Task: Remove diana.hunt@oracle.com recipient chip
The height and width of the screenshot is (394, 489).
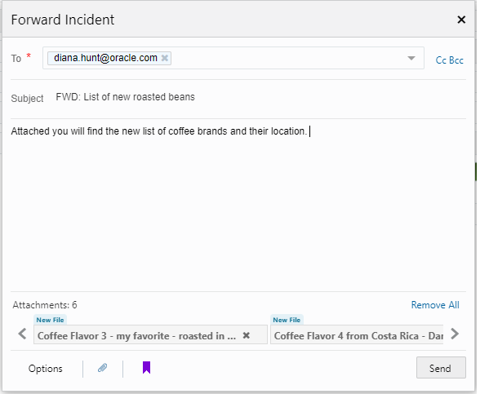Action: (165, 58)
